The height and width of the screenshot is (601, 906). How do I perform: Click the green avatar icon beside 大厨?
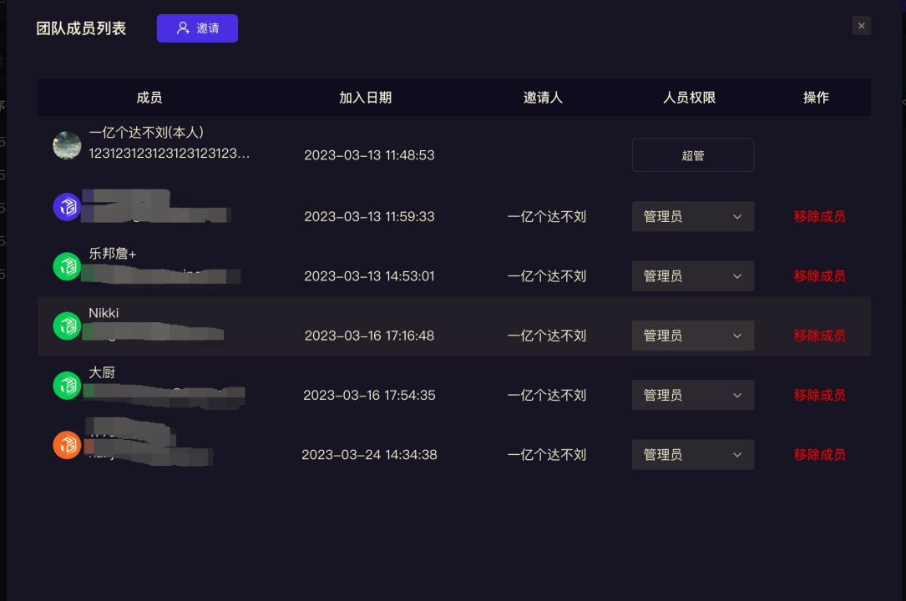67,385
